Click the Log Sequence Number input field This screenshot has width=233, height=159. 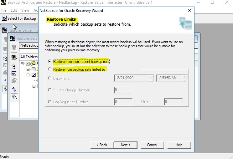coord(123,102)
